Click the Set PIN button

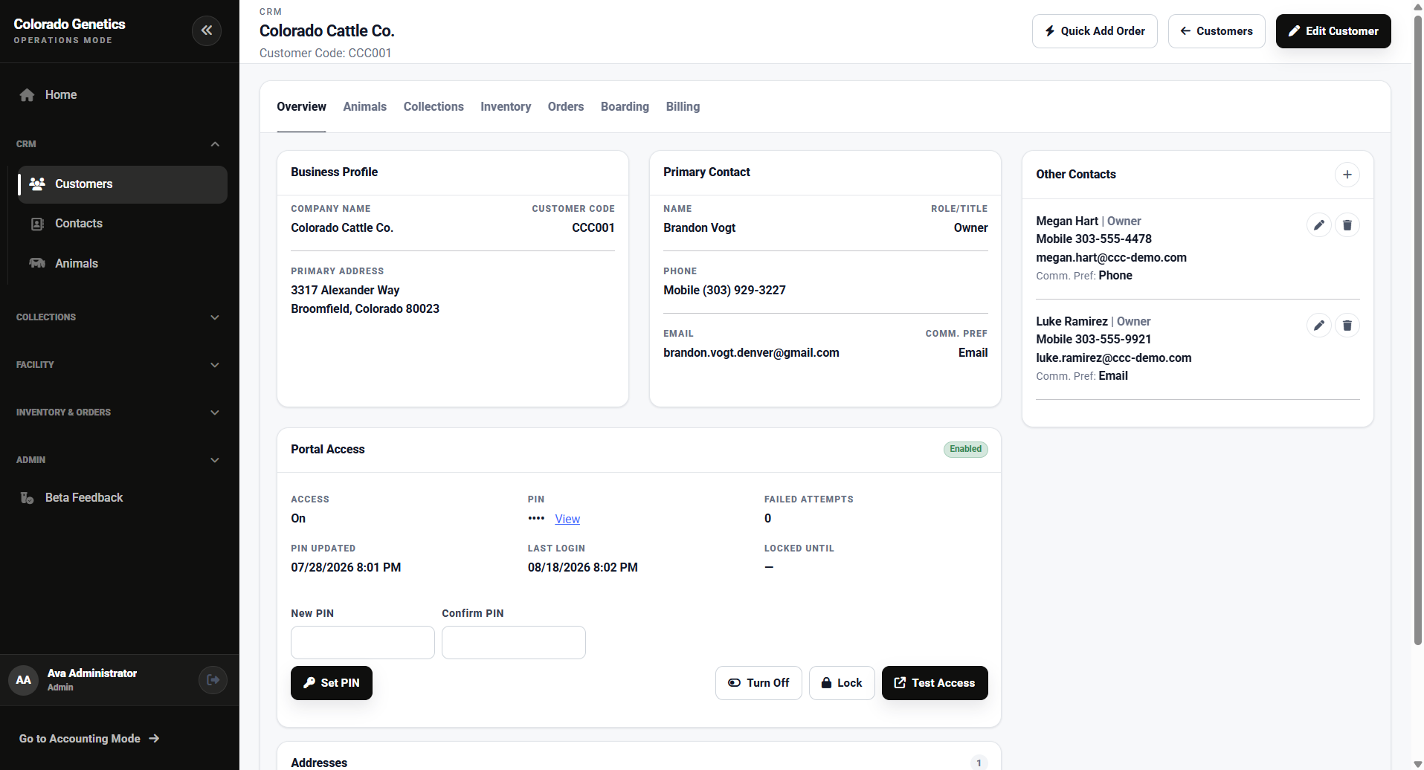point(332,683)
